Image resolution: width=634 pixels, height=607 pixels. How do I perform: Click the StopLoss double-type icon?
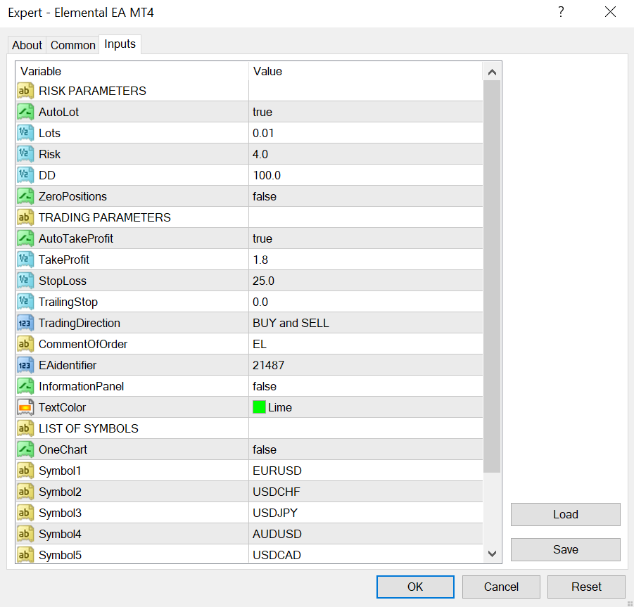[x=25, y=281]
